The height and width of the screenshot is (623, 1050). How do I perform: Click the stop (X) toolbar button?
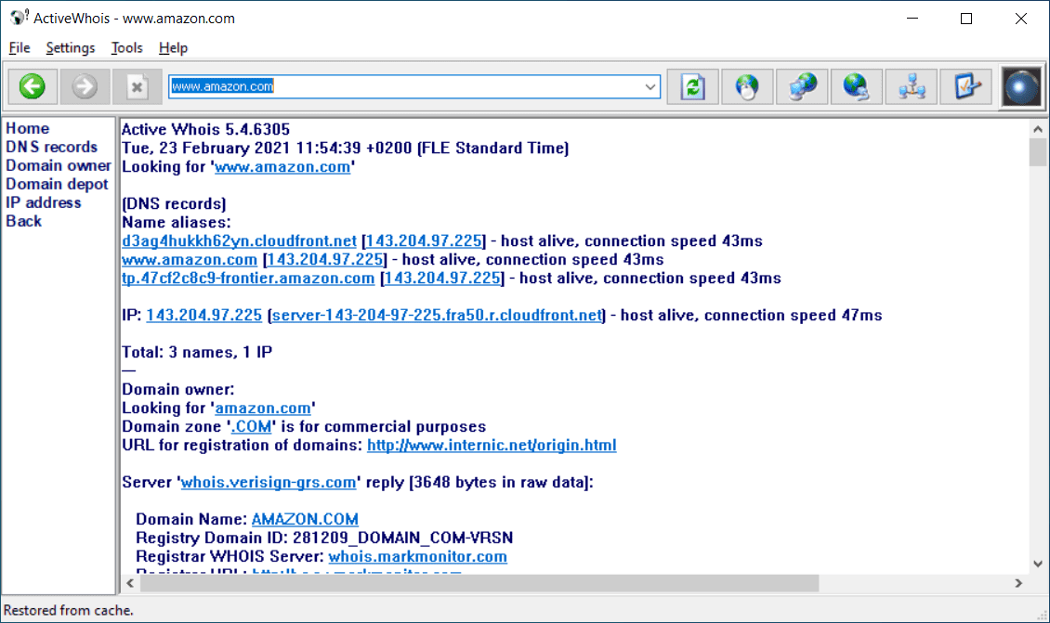[138, 86]
